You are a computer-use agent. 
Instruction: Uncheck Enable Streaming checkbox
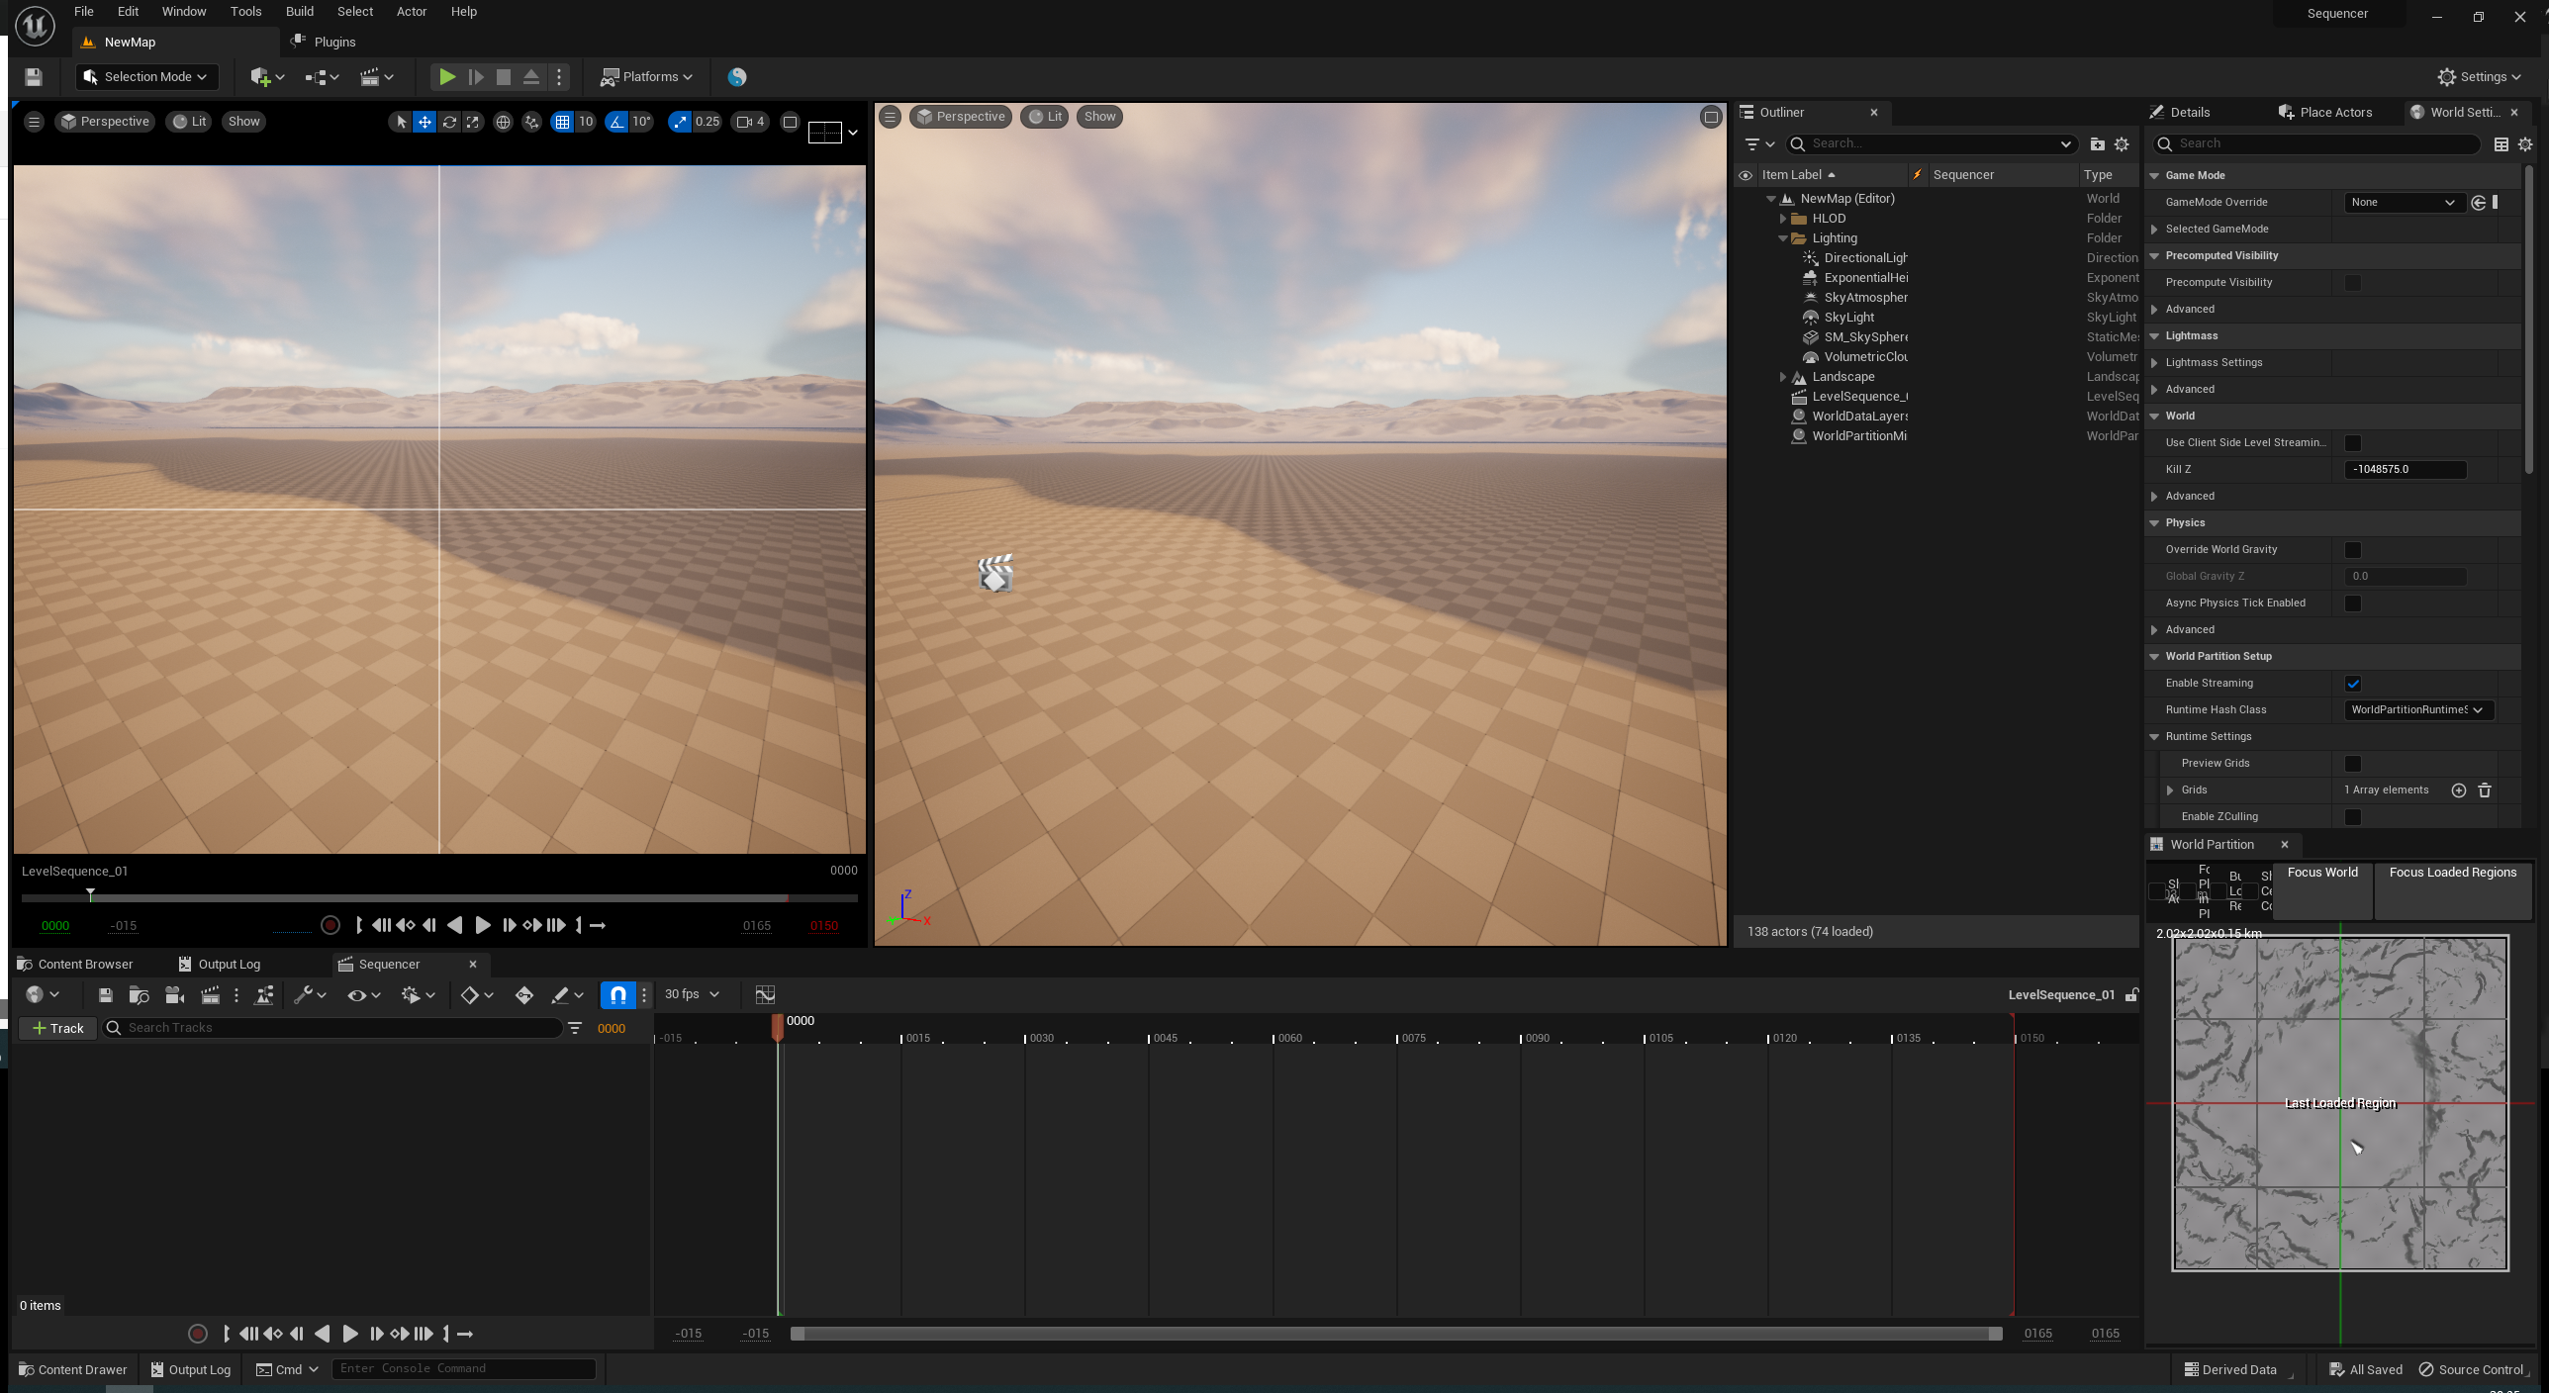2353,684
